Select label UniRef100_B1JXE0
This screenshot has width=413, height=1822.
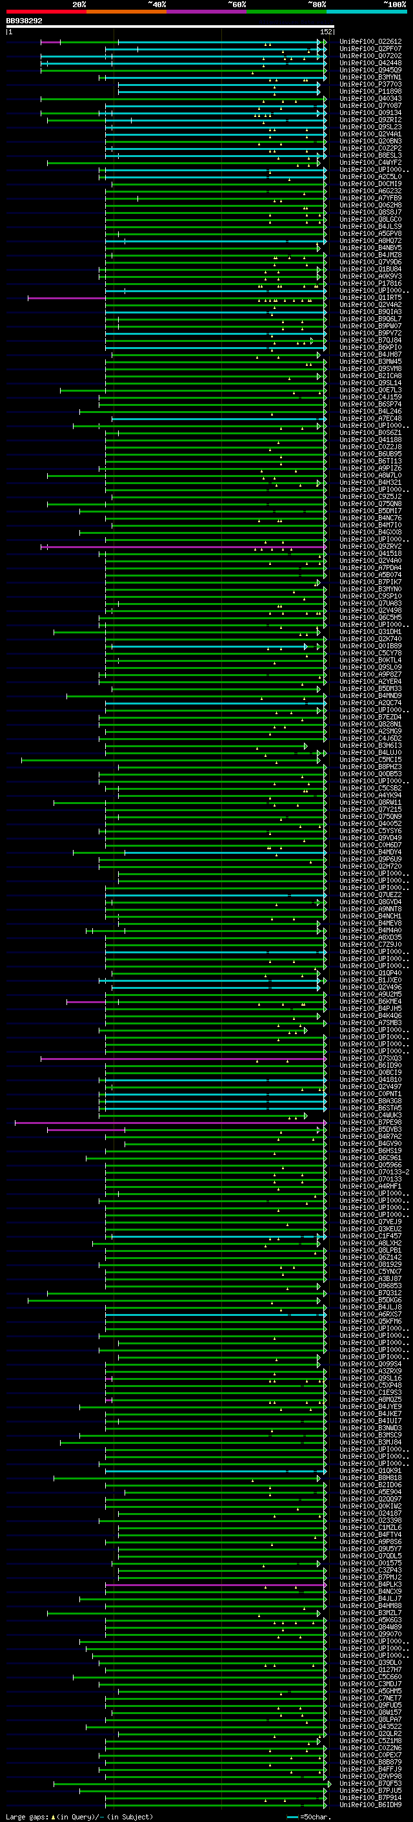tap(370, 980)
